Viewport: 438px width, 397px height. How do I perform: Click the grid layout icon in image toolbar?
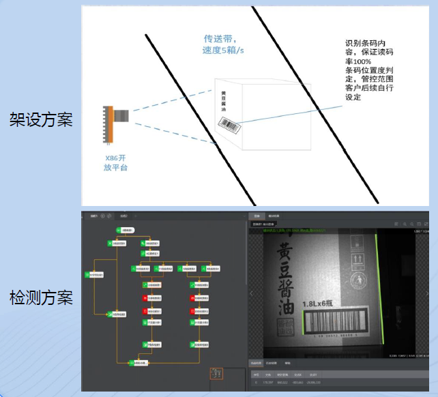pos(396,224)
